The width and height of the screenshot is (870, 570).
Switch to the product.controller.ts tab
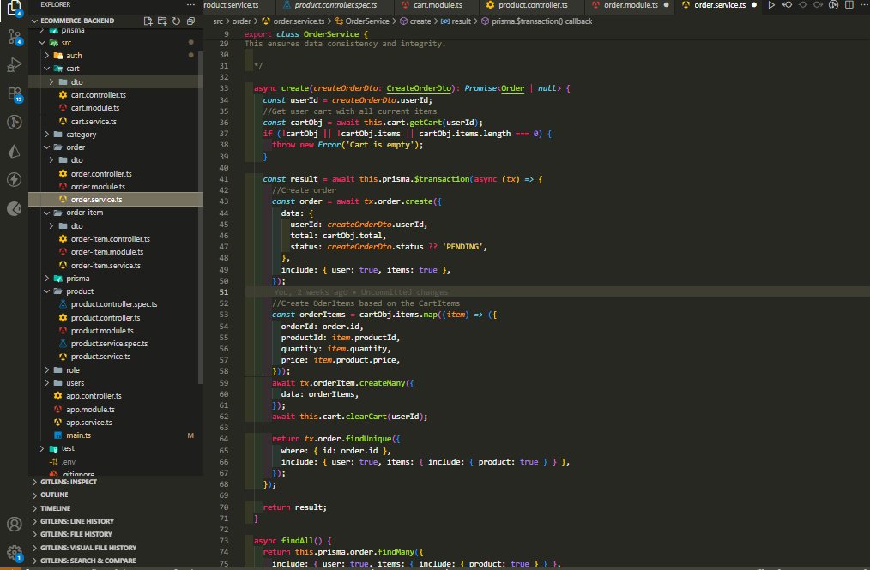(x=532, y=5)
